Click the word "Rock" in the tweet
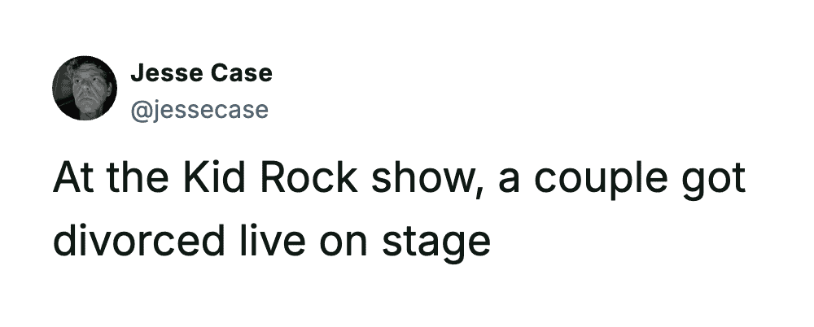Viewport: 814px width, 327px height. [x=310, y=181]
